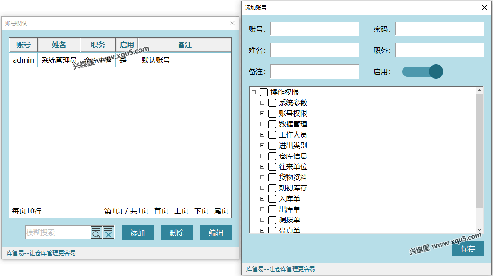The image size is (493, 276).
Task: Sort by the 账号 column header
Action: [x=24, y=45]
